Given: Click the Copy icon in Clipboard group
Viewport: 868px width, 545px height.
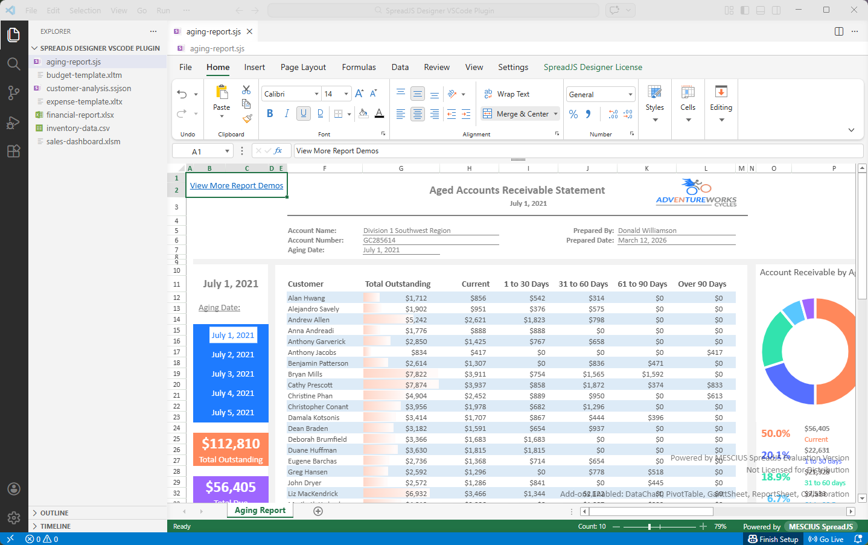Looking at the screenshot, I should pos(246,104).
